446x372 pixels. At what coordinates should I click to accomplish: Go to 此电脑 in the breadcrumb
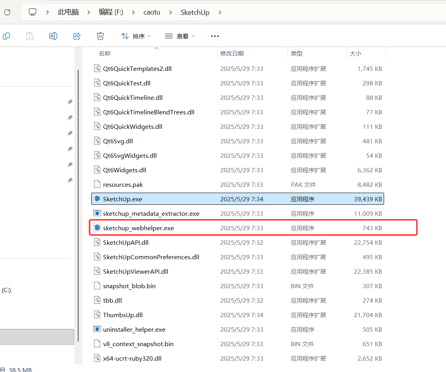point(68,12)
